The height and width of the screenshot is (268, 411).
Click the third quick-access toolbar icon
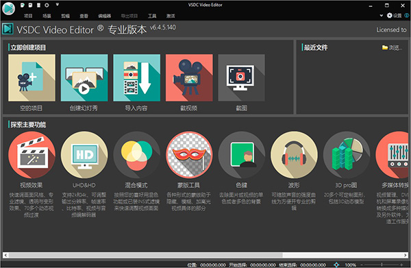[x=38, y=5]
